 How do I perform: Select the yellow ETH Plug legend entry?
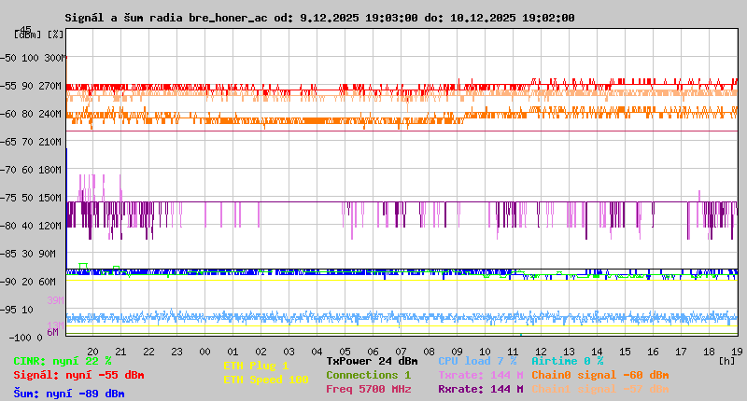pos(257,366)
